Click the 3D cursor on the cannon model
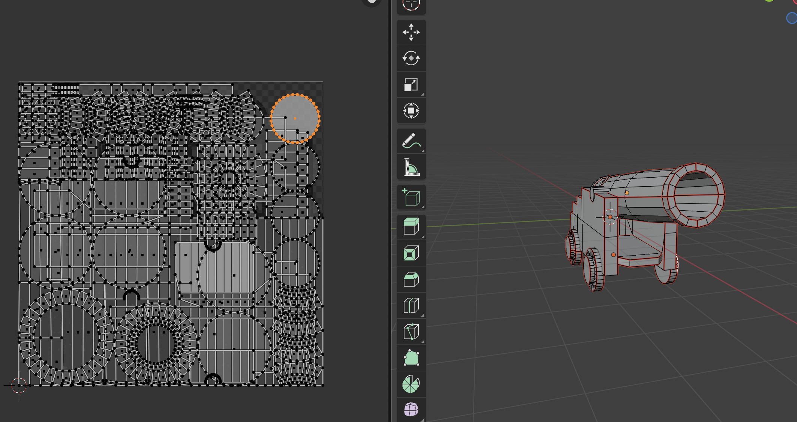Screen dimensions: 797x422 point(610,217)
